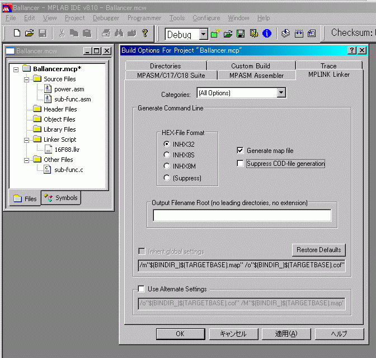Click the Find in Files icon

(x=131, y=33)
